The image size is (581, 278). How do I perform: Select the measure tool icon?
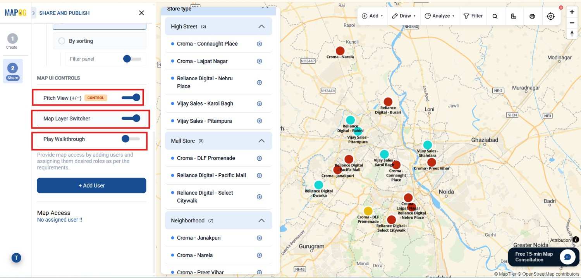click(514, 16)
